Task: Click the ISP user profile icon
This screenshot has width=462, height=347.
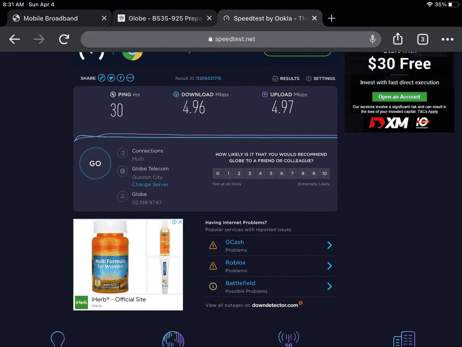Action: pyautogui.click(x=123, y=196)
